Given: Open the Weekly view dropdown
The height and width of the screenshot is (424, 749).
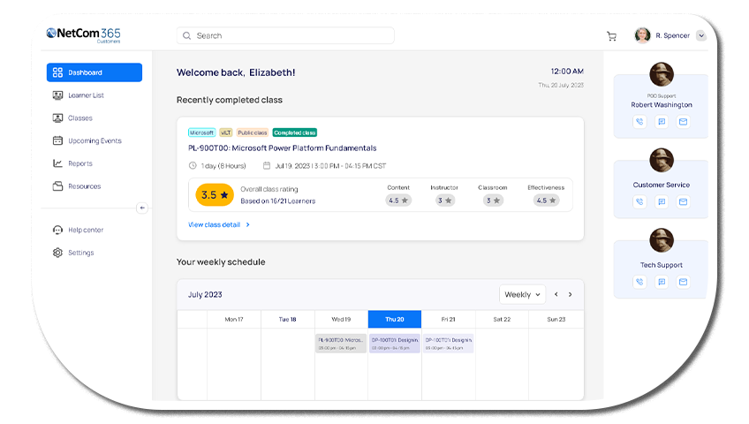Looking at the screenshot, I should pyautogui.click(x=522, y=295).
